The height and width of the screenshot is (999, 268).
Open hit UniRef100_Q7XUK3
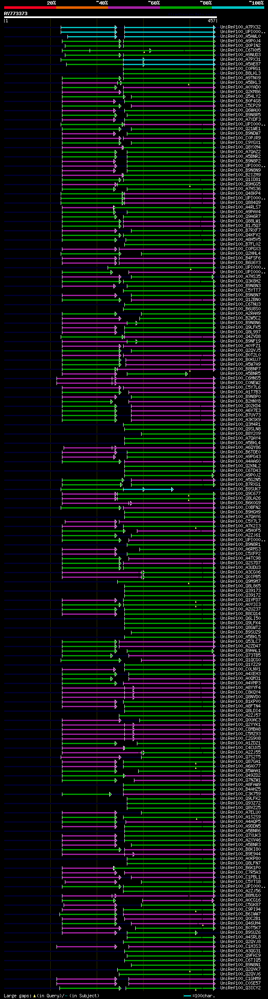240,835
